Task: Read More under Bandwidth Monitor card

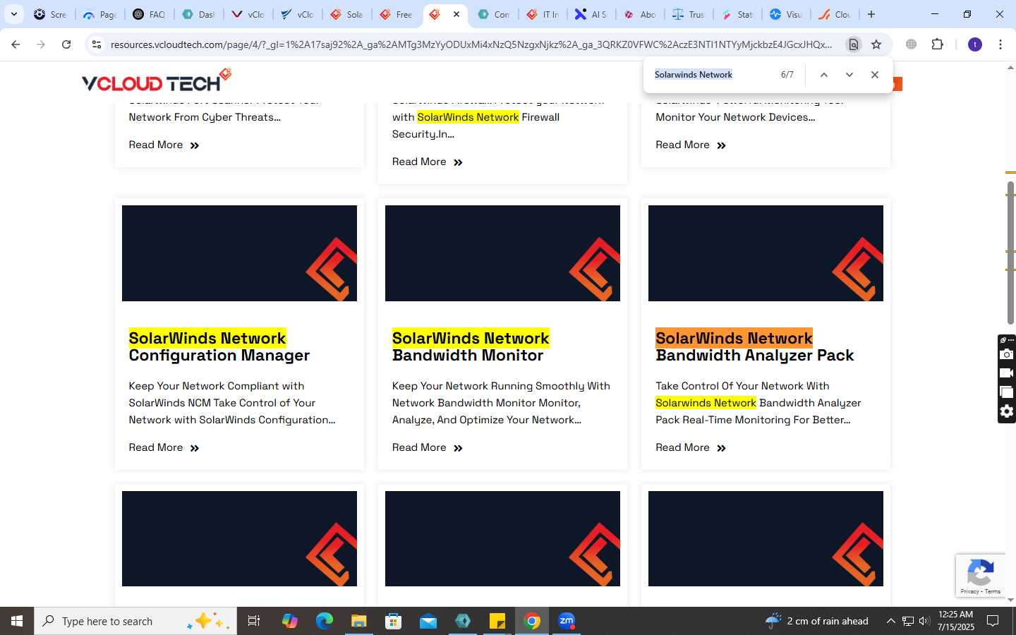Action: [x=428, y=447]
